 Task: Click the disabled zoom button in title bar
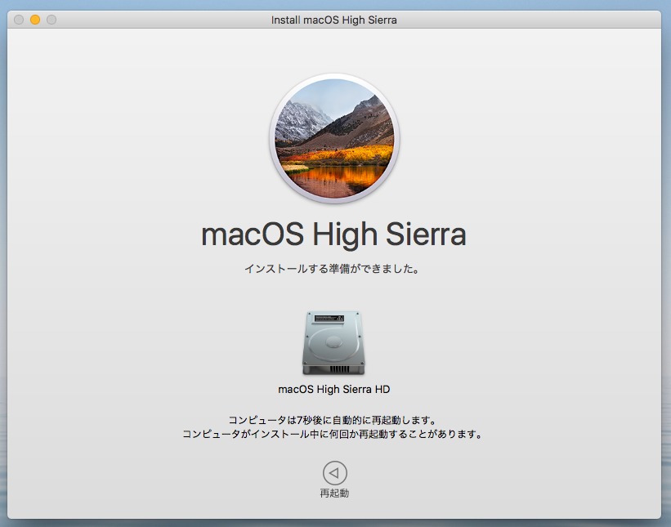point(51,20)
